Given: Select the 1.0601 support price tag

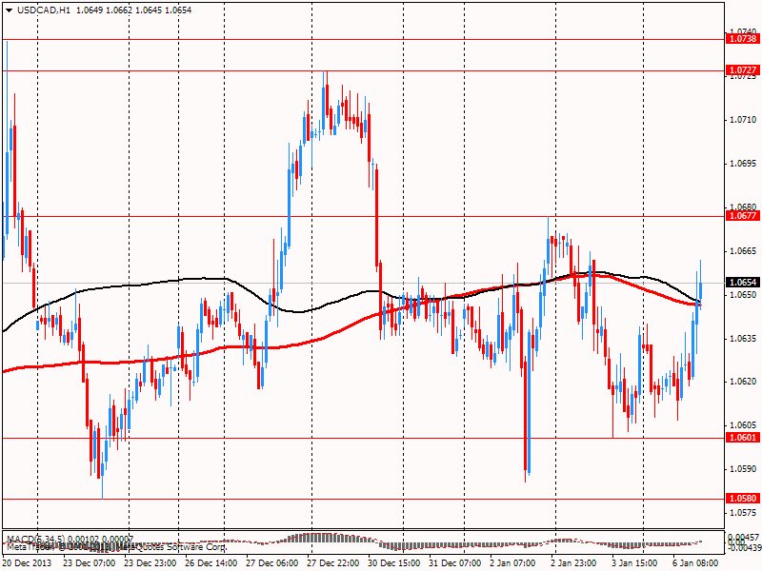Looking at the screenshot, I should 742,438.
